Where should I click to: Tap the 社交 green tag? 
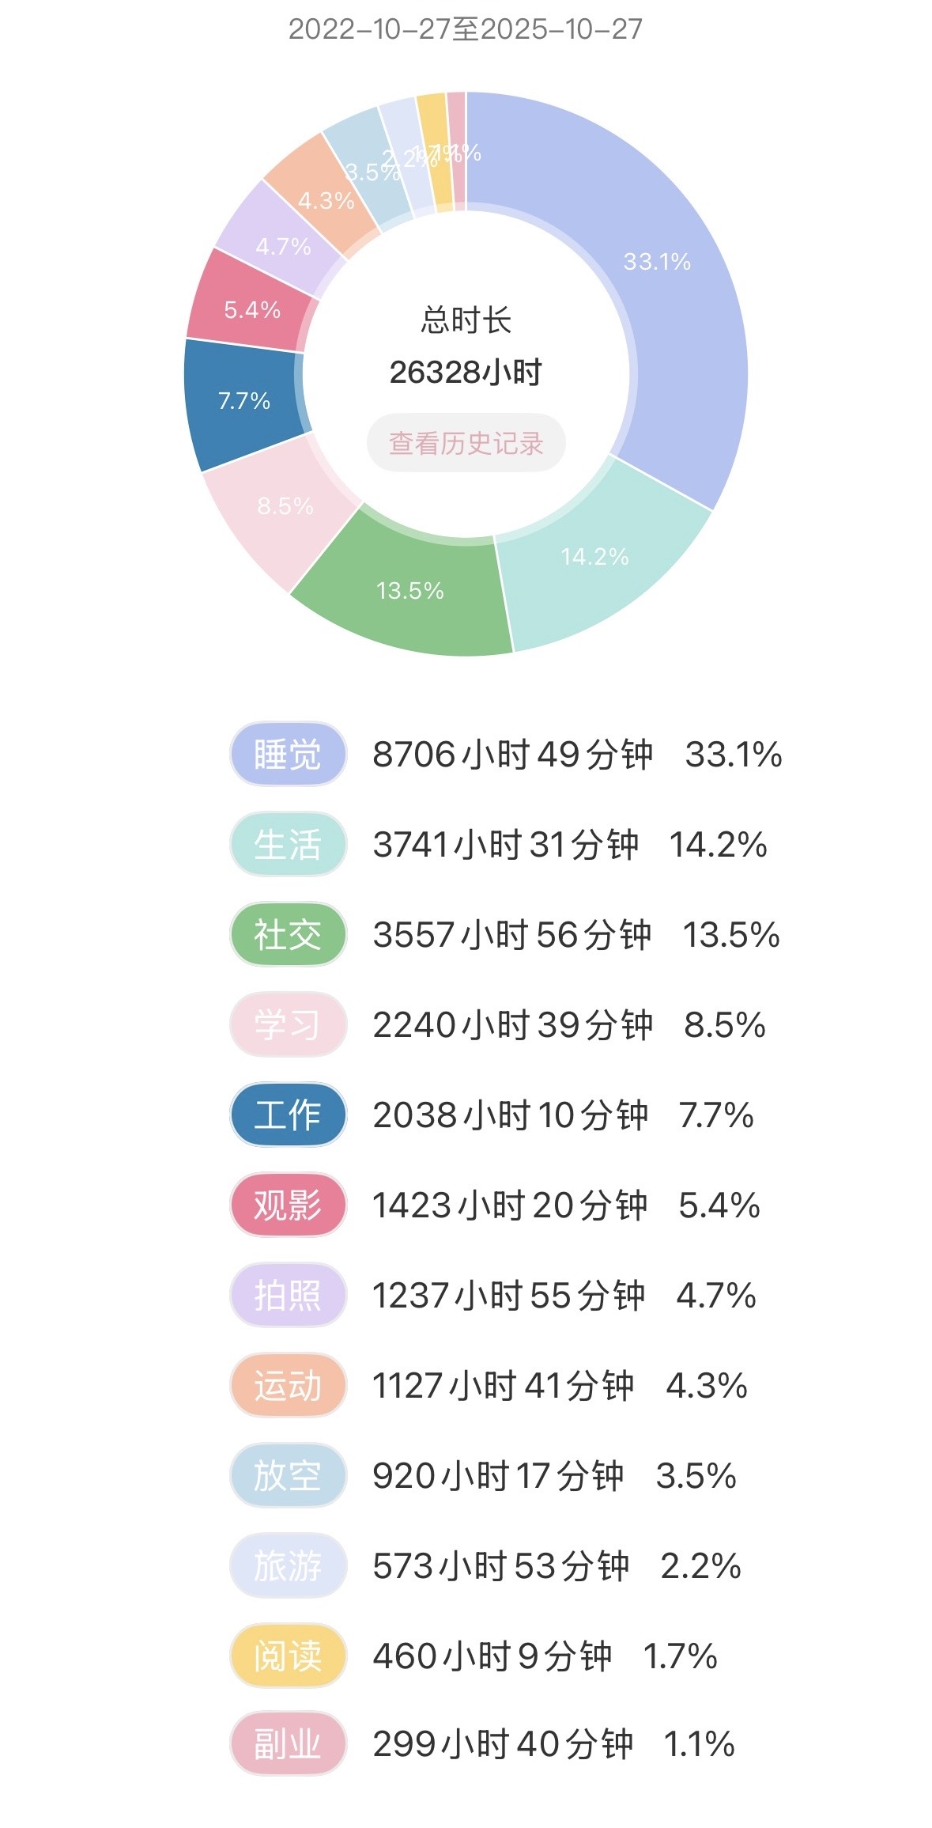click(x=288, y=934)
